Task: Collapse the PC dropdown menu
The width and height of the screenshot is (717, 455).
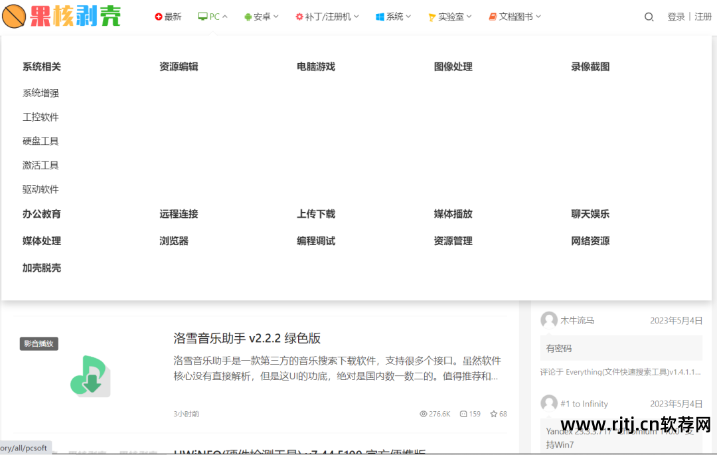Action: coord(212,16)
